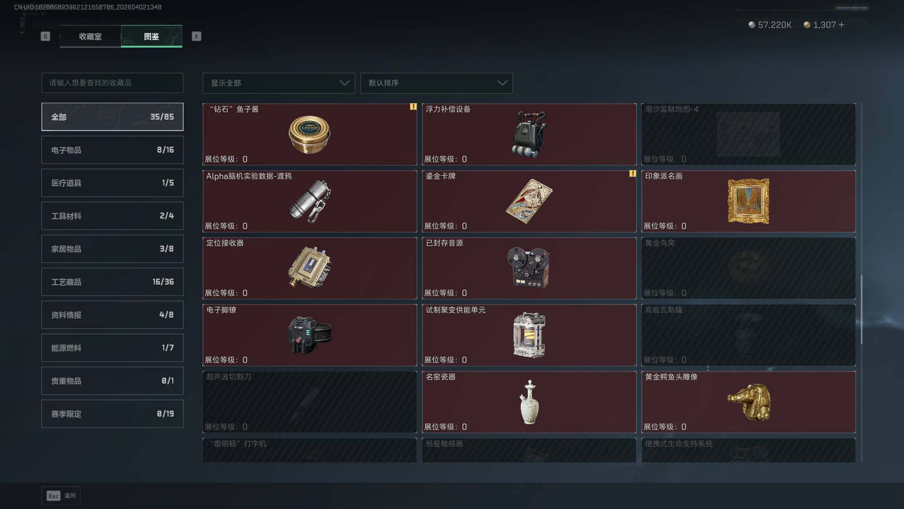Open the gilded card item icon

529,201
